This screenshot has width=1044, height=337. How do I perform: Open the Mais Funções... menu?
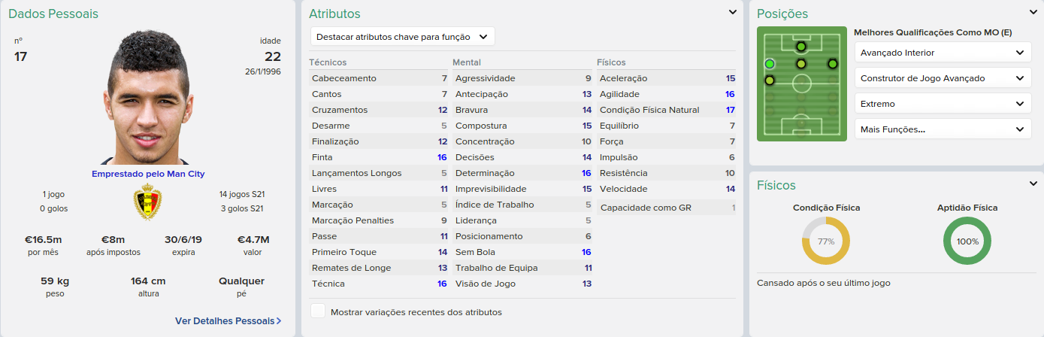[942, 129]
